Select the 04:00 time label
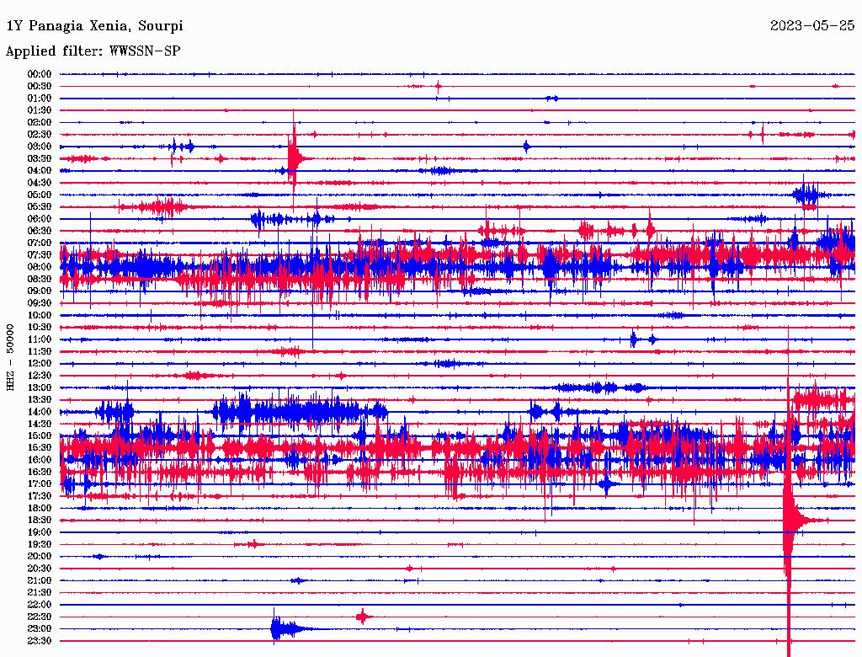 point(40,171)
